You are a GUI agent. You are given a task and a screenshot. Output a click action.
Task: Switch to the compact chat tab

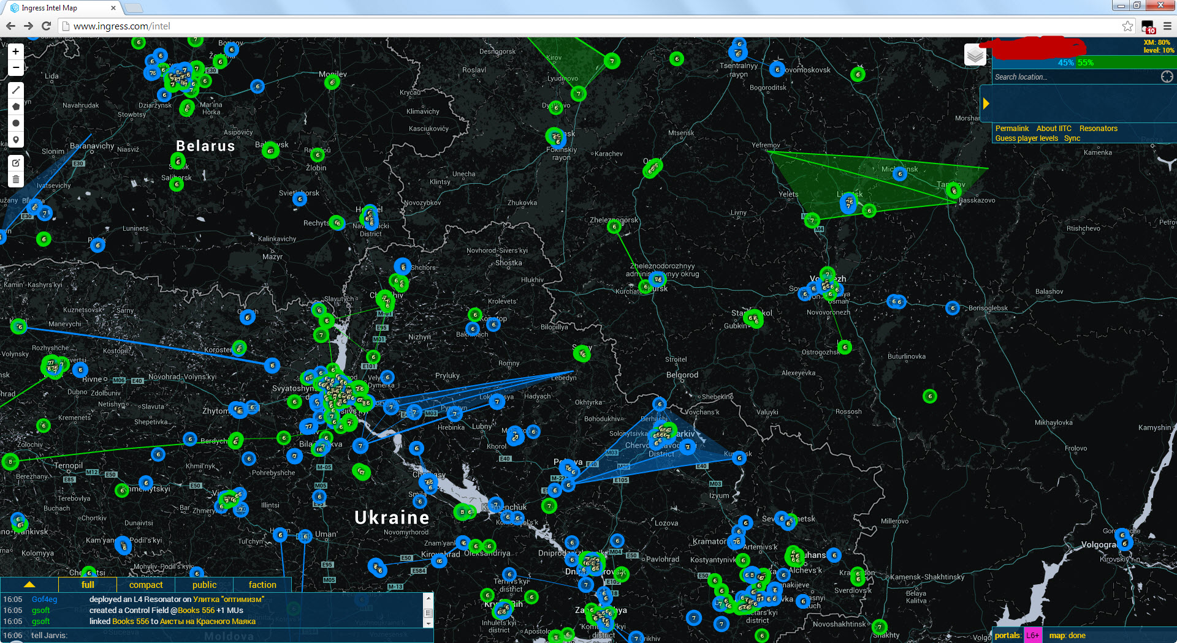(146, 585)
